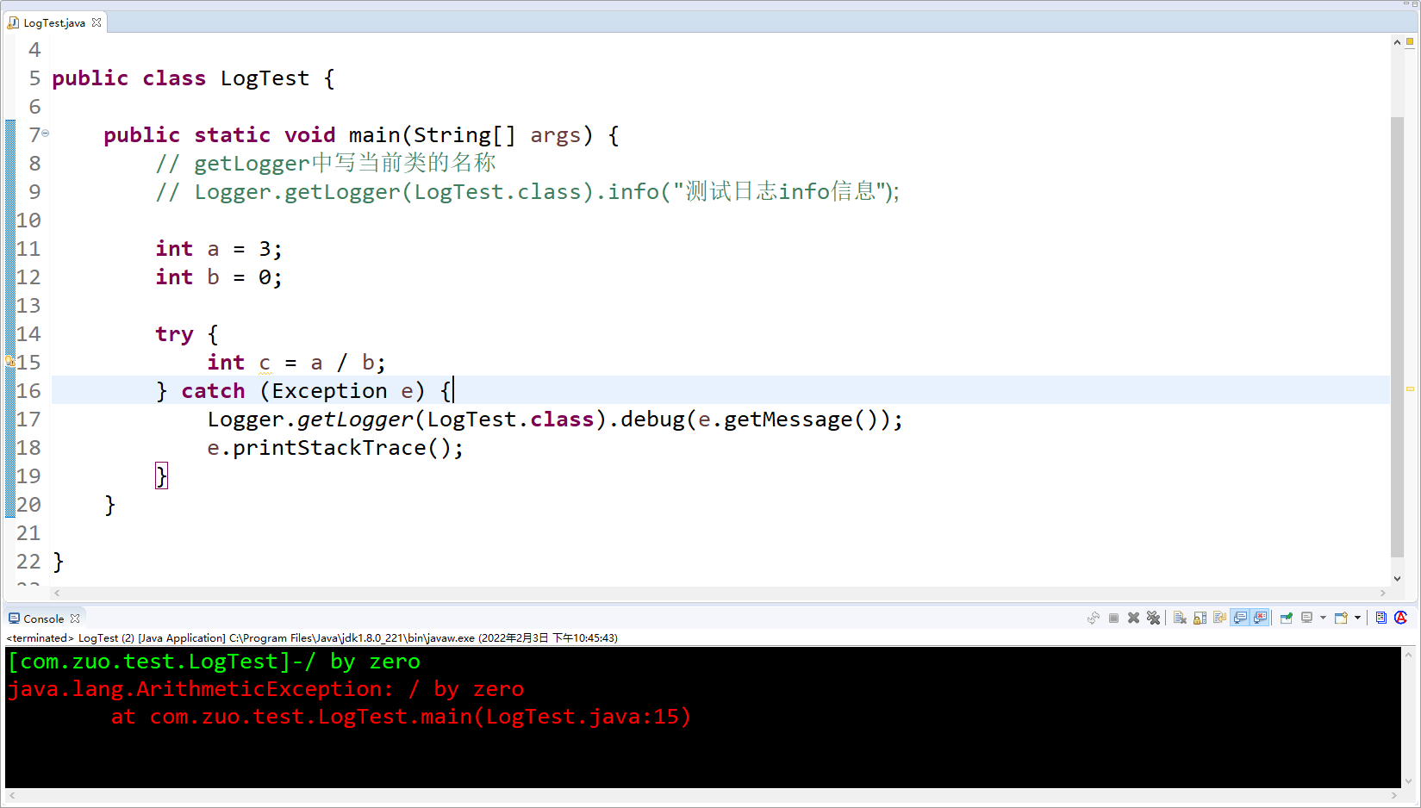The height and width of the screenshot is (808, 1421).
Task: Toggle Scroll Lock in the Console
Action: [1200, 618]
